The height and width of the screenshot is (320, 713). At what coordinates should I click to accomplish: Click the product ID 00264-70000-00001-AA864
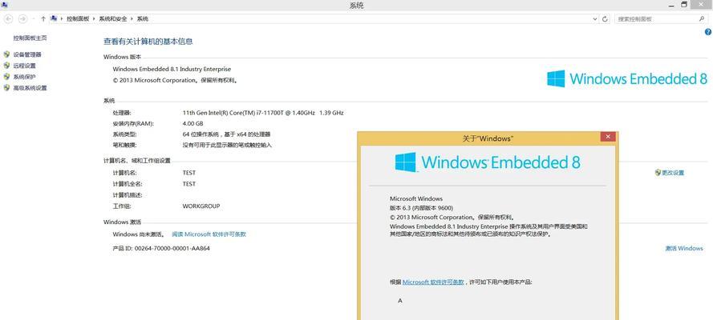pos(172,248)
